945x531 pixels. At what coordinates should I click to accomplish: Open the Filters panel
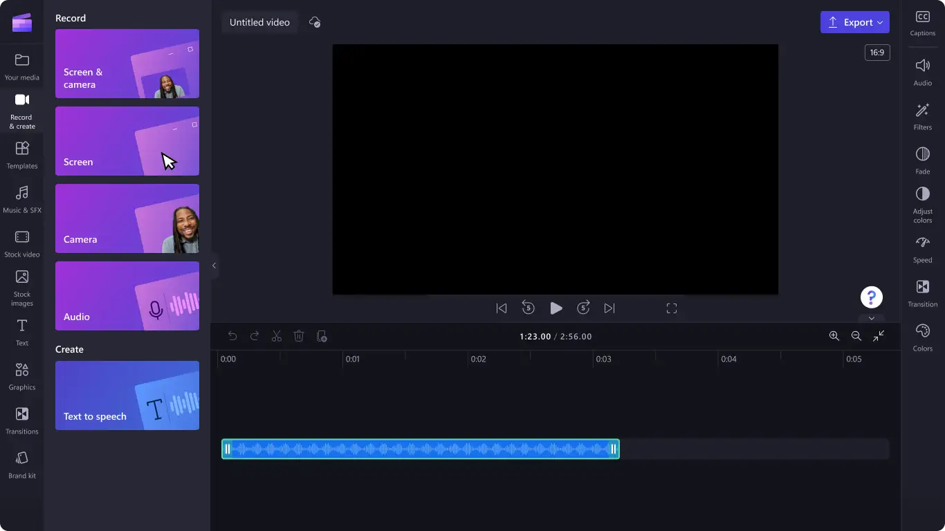pyautogui.click(x=923, y=117)
